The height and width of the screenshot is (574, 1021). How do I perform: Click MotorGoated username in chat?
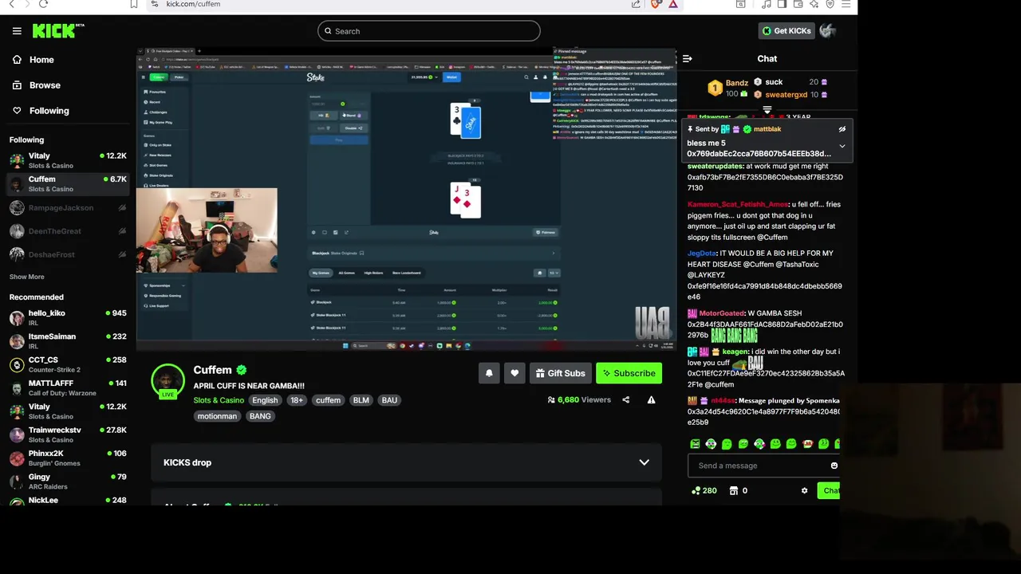point(722,313)
